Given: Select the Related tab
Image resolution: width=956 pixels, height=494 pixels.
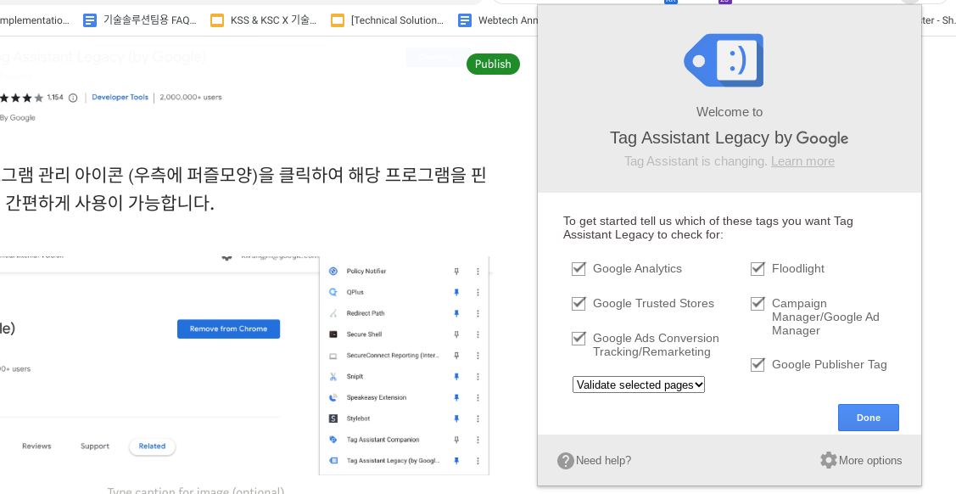Looking at the screenshot, I should 152,446.
